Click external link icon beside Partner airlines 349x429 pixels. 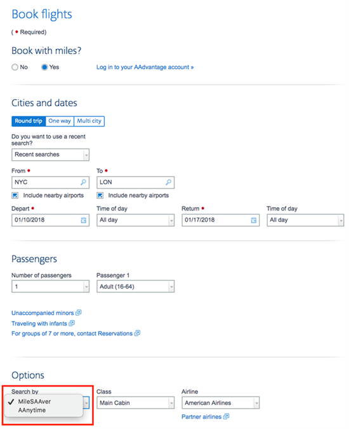(x=226, y=416)
